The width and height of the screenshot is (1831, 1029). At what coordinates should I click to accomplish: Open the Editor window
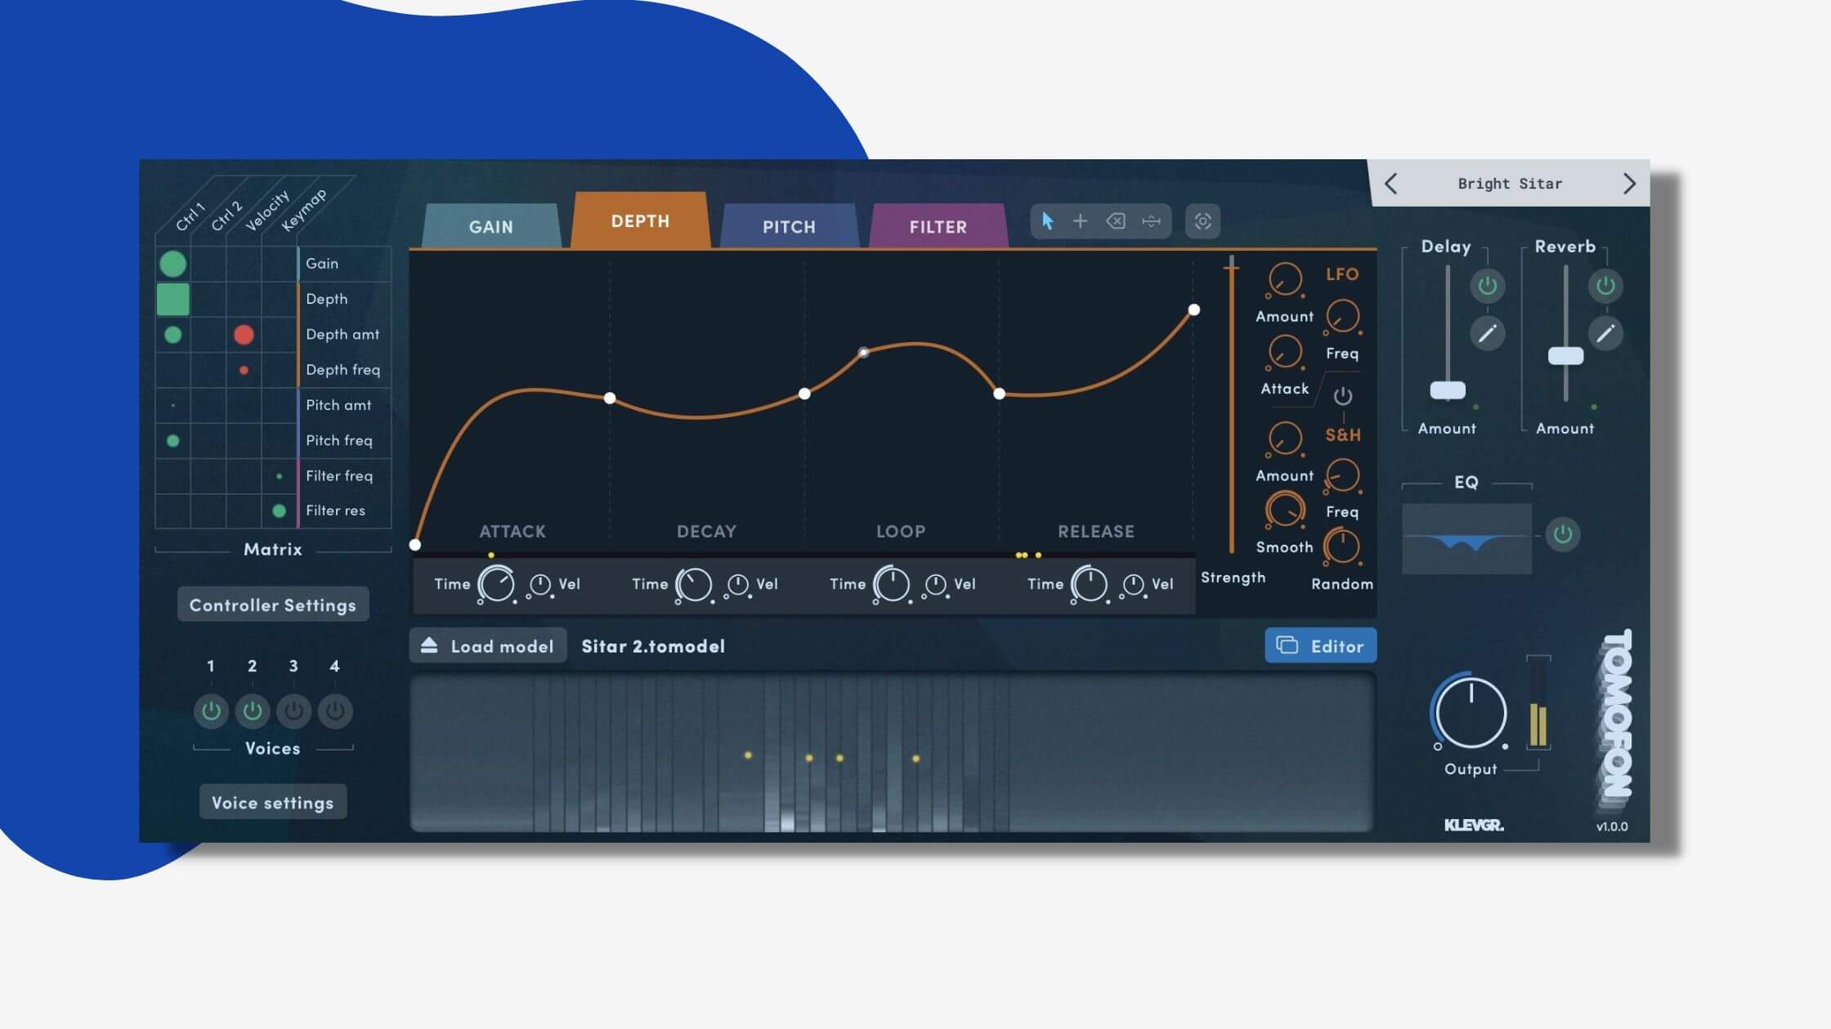pyautogui.click(x=1321, y=646)
